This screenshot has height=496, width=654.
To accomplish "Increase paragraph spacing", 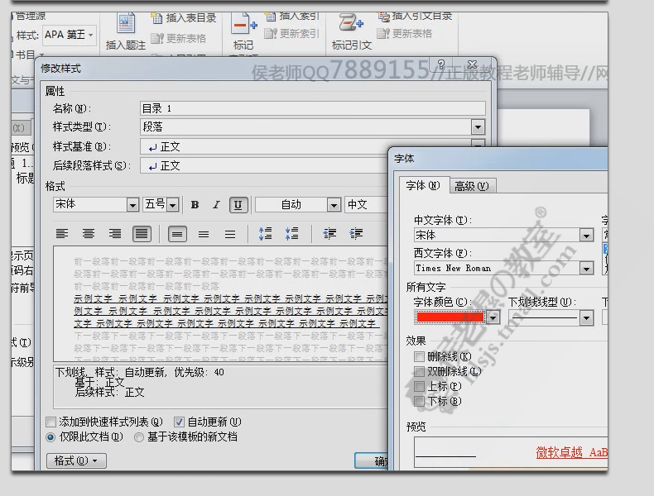I will [x=265, y=234].
